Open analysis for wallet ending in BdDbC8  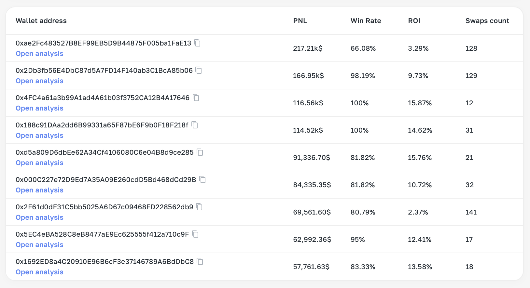coord(39,272)
